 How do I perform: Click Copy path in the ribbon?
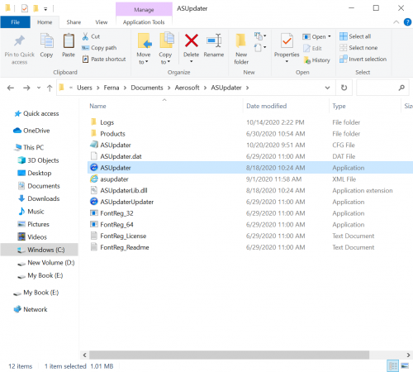click(x=99, y=48)
